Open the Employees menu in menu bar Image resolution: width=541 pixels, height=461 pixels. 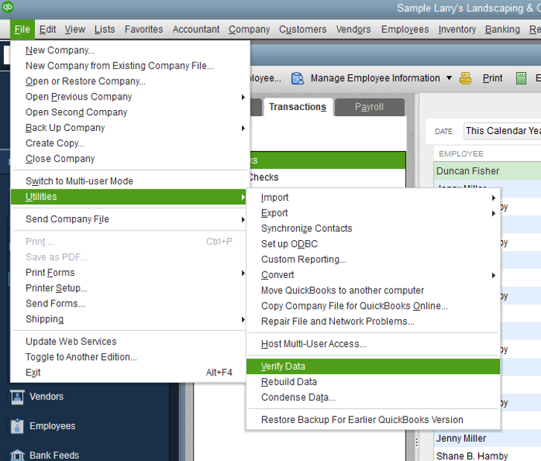click(405, 30)
